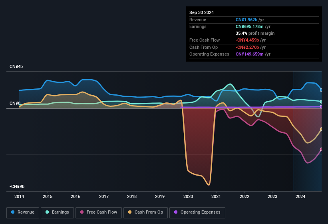
Task: Click the 2015 x-axis label
Action: (x=48, y=196)
